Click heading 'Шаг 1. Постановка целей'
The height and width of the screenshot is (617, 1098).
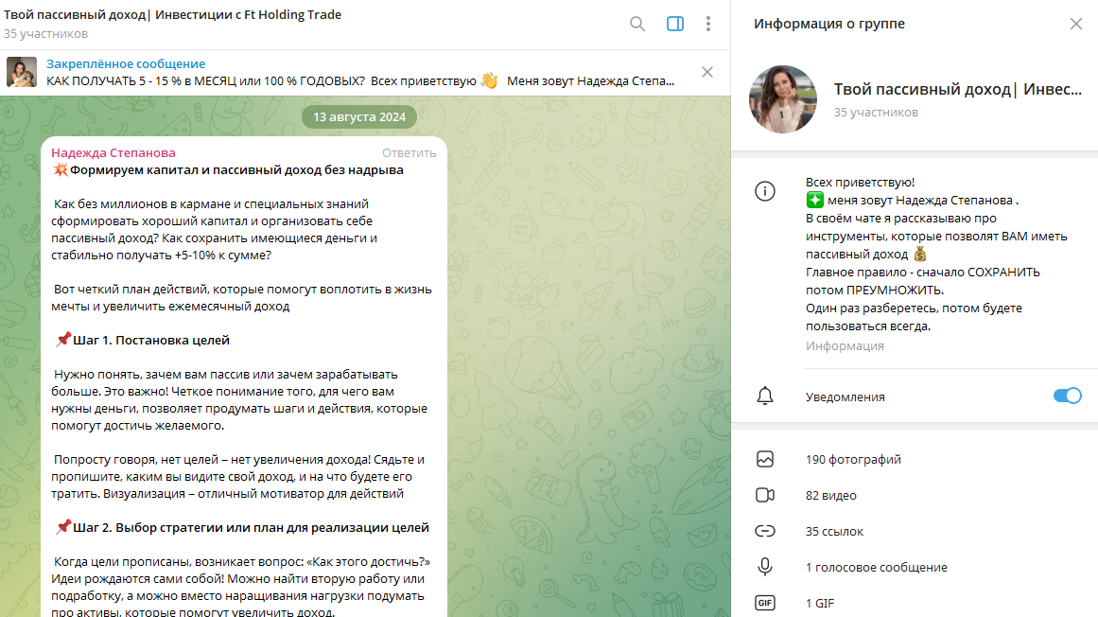click(x=151, y=341)
